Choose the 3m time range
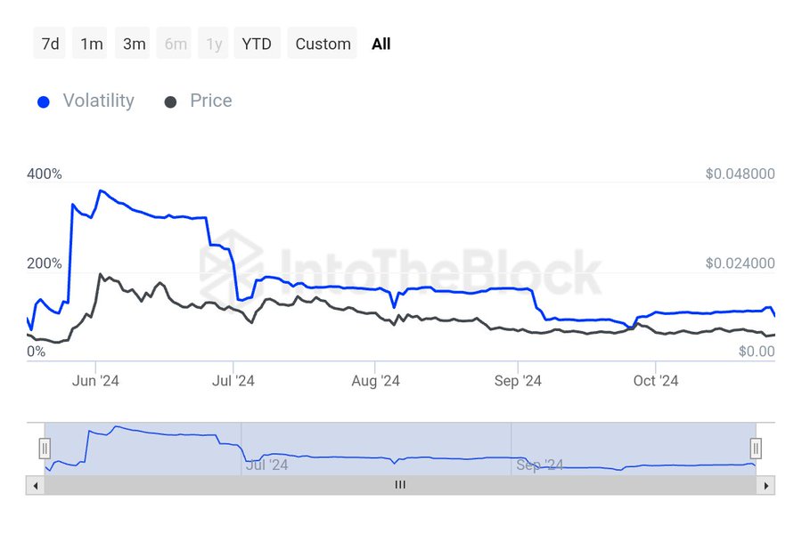Viewport: 802px width, 534px height. click(x=134, y=44)
